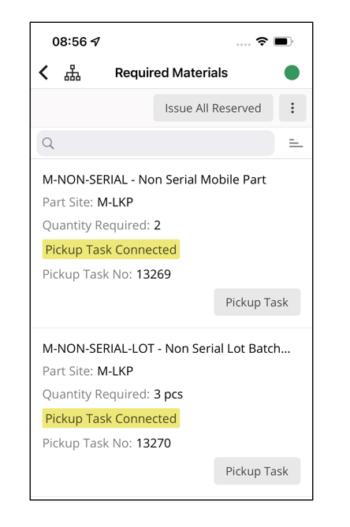Tap the green sync status indicator

292,72
